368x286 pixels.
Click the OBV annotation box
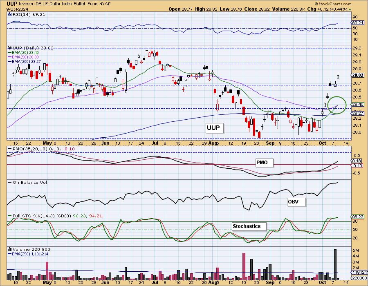[296, 202]
